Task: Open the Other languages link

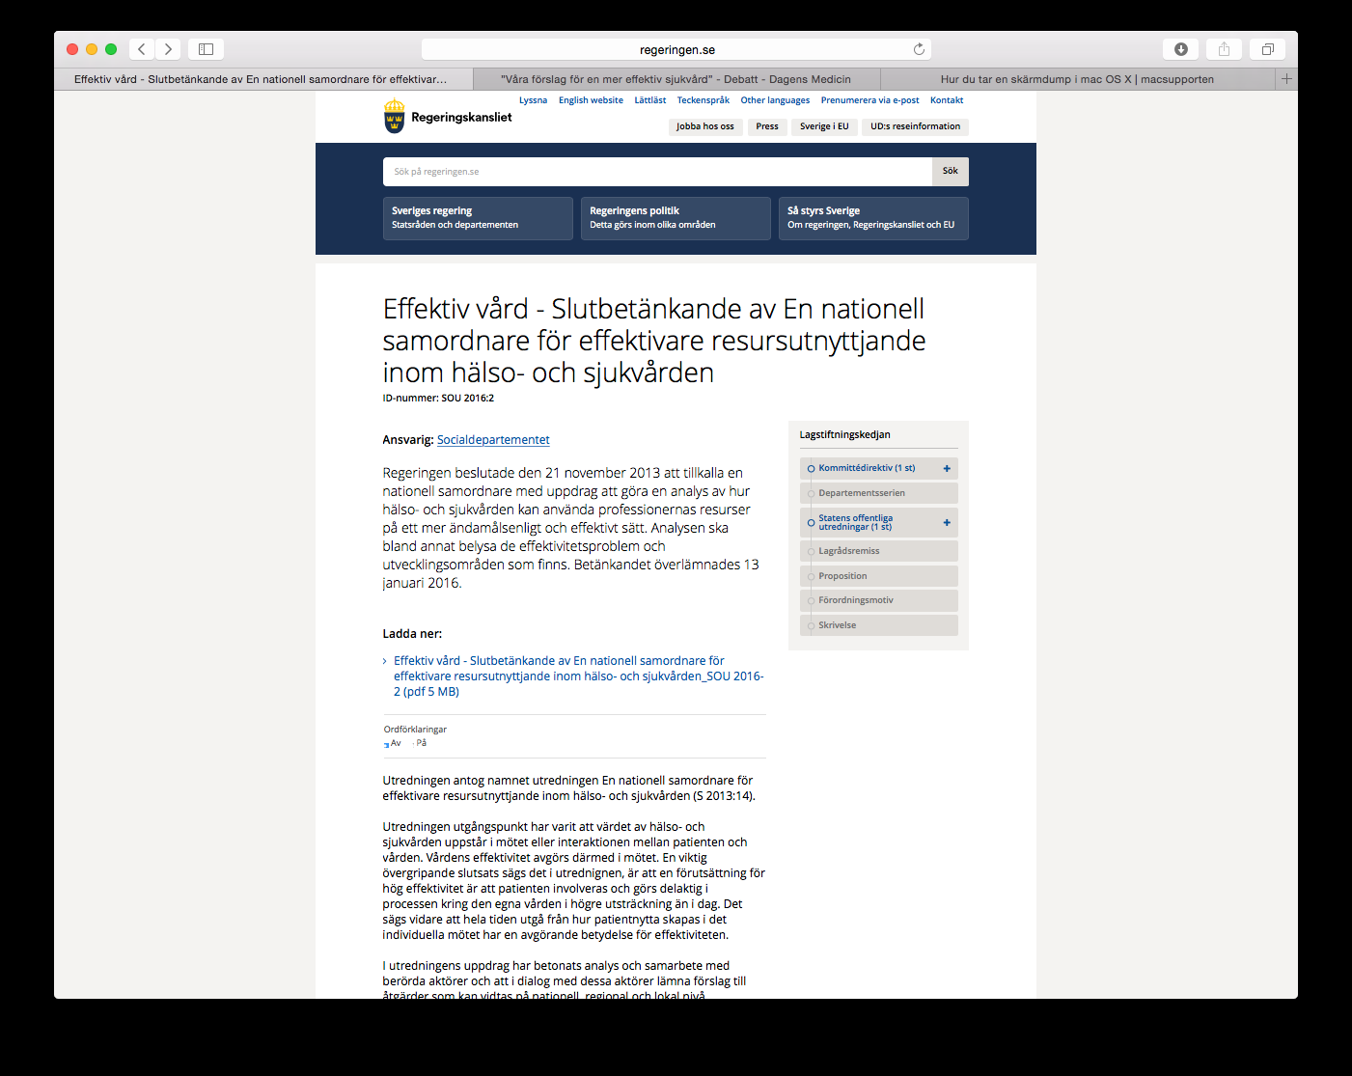Action: point(775,100)
